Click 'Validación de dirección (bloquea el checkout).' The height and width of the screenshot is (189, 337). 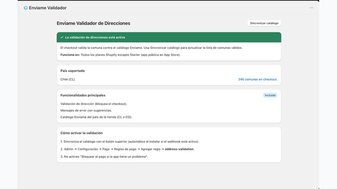94,104
